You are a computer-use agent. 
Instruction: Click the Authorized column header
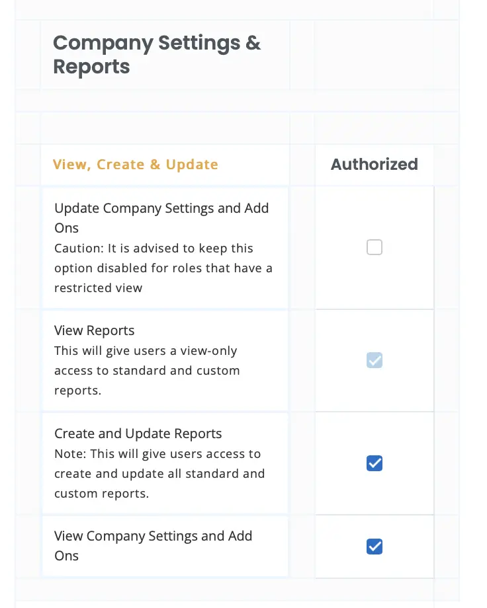click(x=375, y=165)
